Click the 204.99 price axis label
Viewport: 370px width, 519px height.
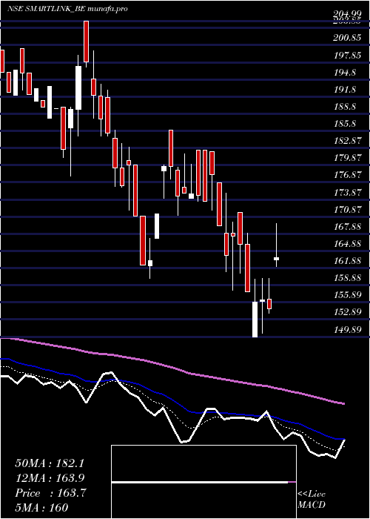(x=346, y=14)
